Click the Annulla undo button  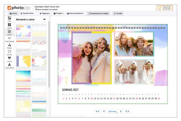click(x=118, y=13)
